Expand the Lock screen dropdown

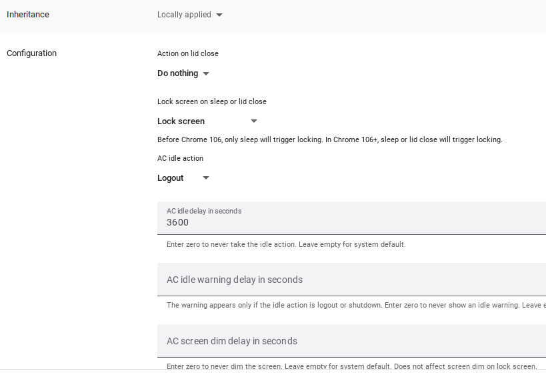click(181, 121)
